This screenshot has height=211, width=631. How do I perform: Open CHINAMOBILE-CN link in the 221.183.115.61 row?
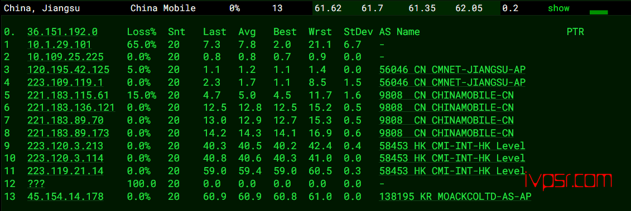(x=446, y=95)
